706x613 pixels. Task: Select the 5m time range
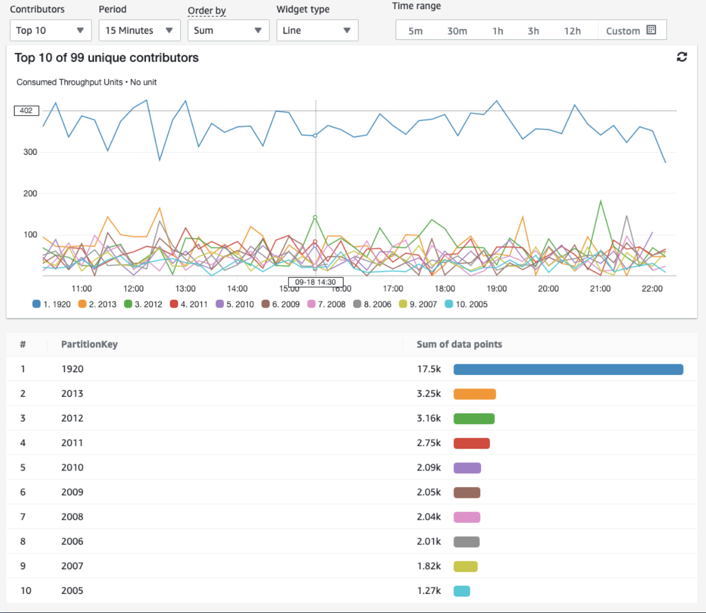415,31
